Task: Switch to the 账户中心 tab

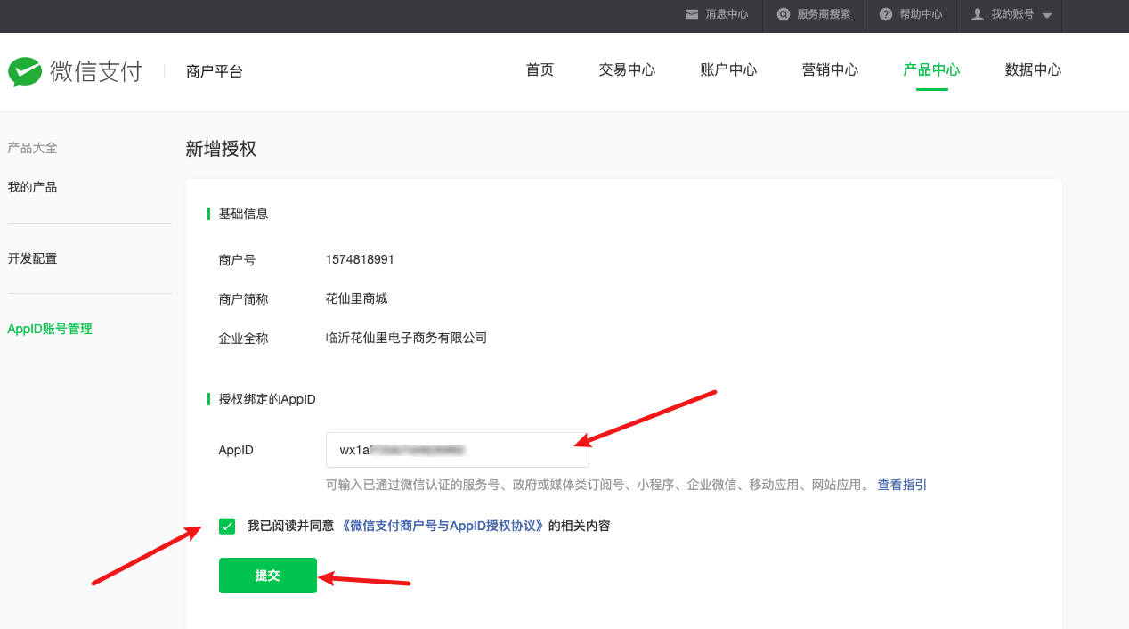Action: pyautogui.click(x=728, y=70)
